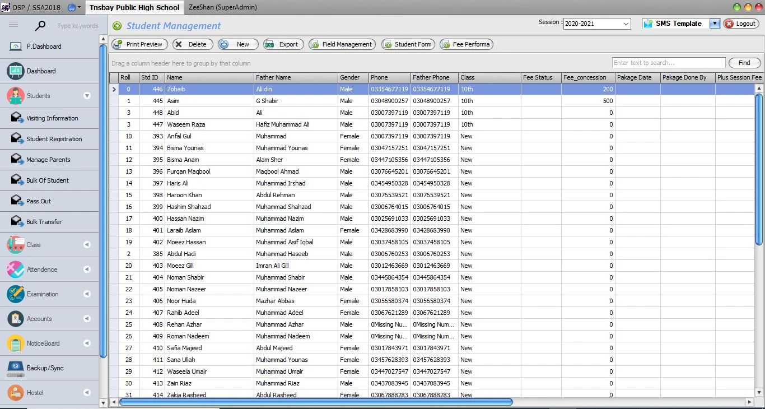Screen dimensions: 765x409
Task: Open the Session year dropdown
Action: point(626,24)
